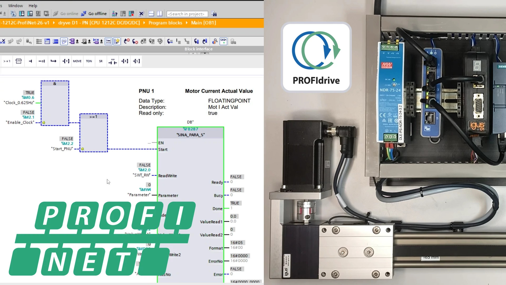This screenshot has width=506, height=285.
Task: Click the Start simulation icon
Action: pos(38,14)
